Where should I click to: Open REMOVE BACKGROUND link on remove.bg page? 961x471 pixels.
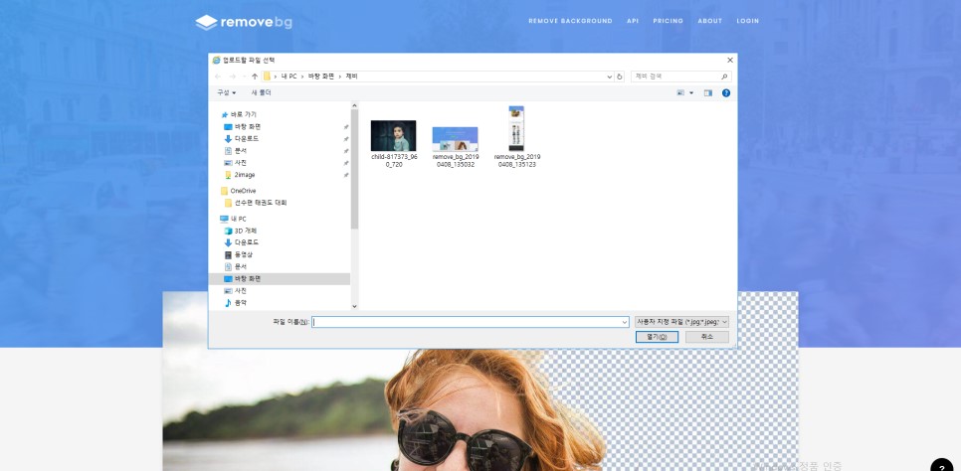tap(570, 21)
